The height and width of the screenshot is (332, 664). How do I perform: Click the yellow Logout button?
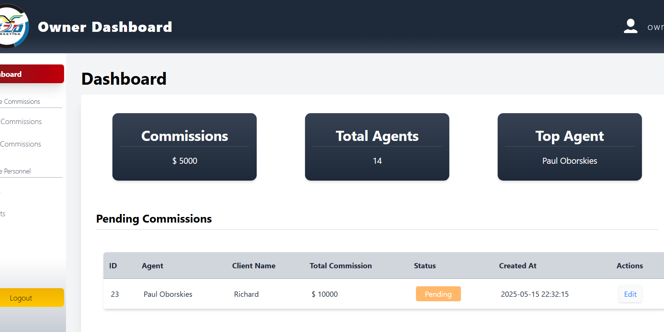[x=31, y=298]
